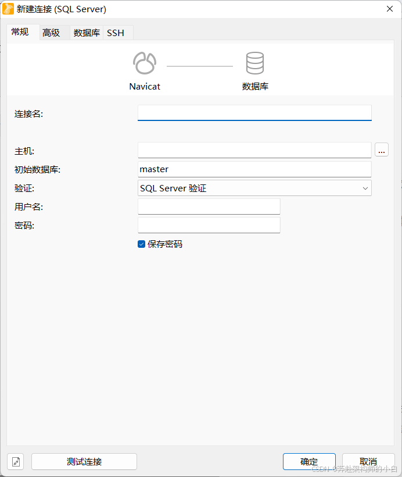Screen dimensions: 402x477
Task: Uncheck the 保存密码 checkbox
Action: point(141,244)
